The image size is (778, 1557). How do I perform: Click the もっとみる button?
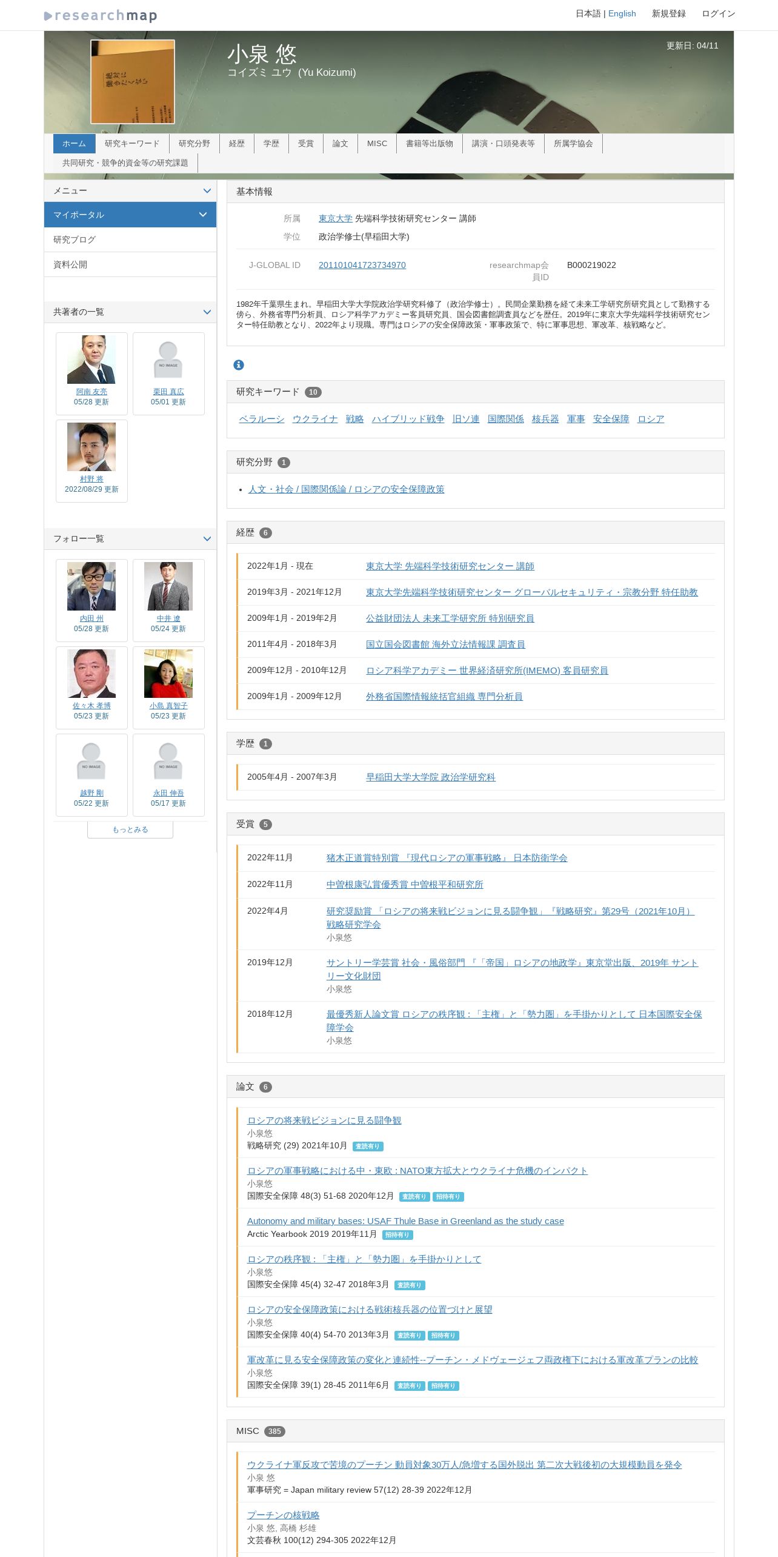click(130, 829)
